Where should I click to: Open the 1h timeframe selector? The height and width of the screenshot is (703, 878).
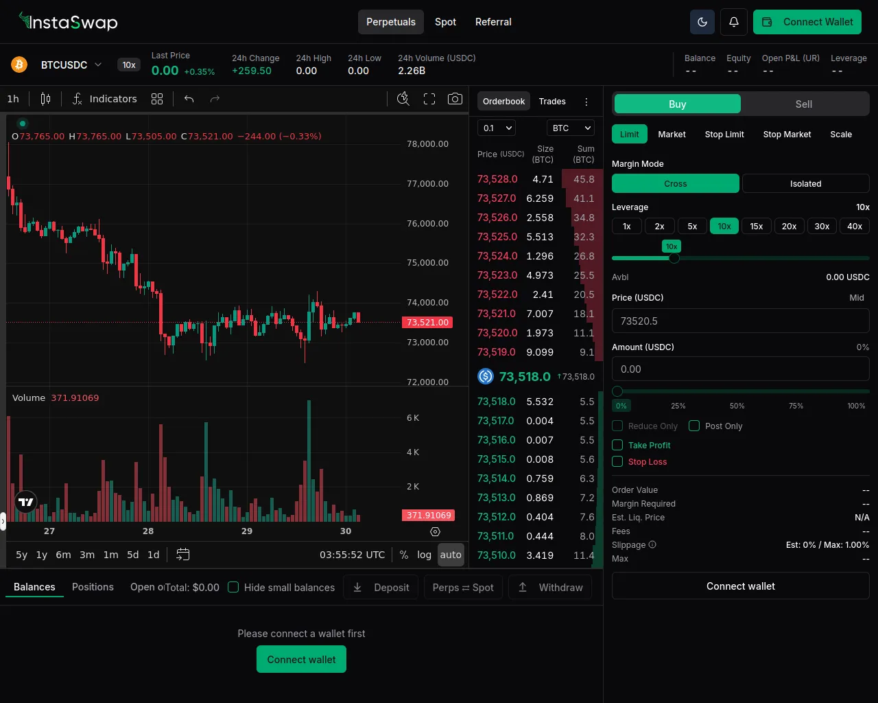[x=13, y=99]
